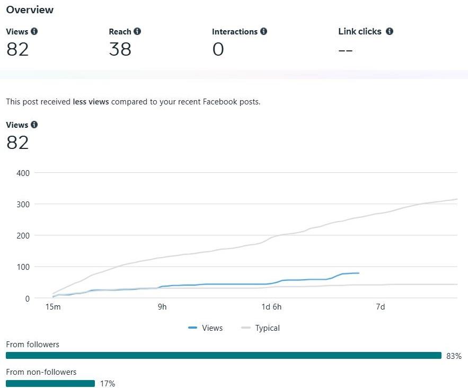Click the From non-followers percentage bar
The image size is (468, 388).
tap(50, 383)
